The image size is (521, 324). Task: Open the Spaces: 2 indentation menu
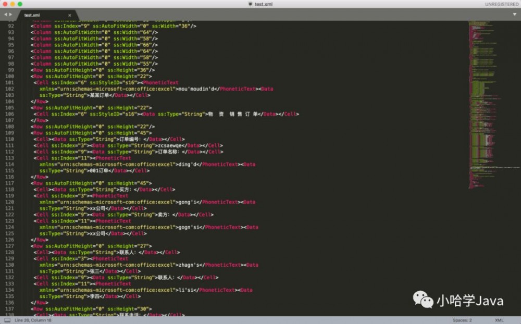[462, 320]
